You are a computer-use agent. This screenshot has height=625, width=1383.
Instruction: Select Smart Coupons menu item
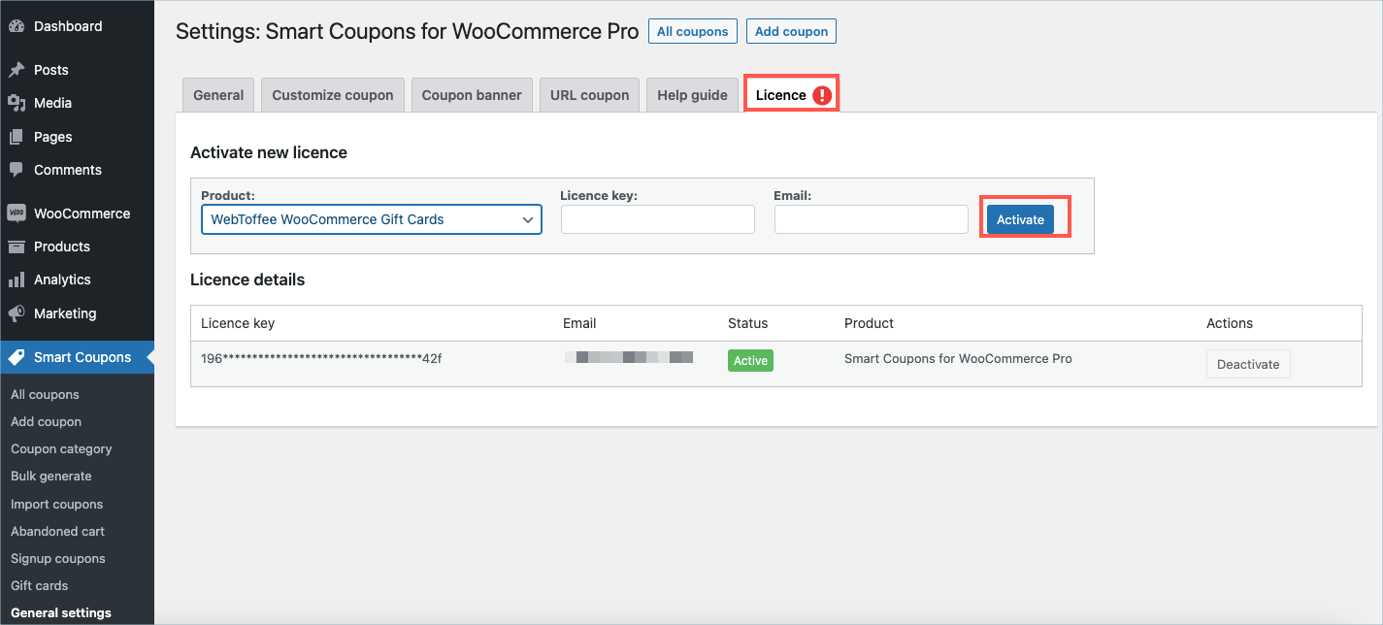pos(77,357)
